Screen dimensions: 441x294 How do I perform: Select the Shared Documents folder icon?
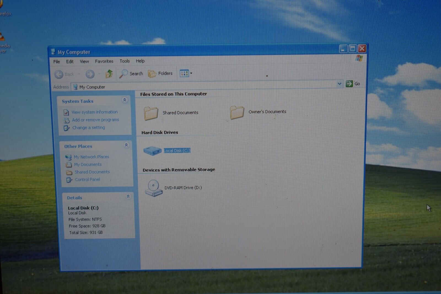pyautogui.click(x=151, y=113)
